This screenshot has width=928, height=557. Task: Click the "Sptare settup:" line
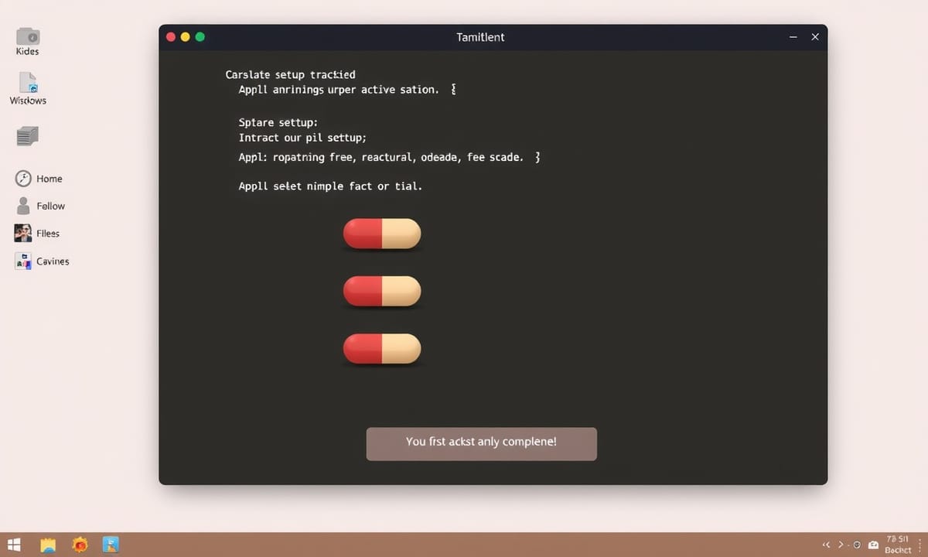278,122
